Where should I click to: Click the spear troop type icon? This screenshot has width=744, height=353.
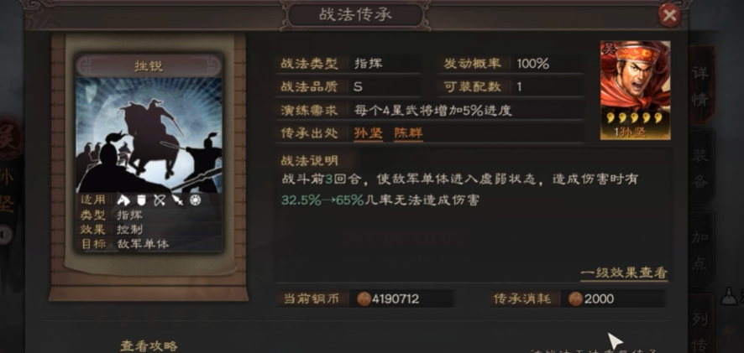pyautogui.click(x=177, y=200)
